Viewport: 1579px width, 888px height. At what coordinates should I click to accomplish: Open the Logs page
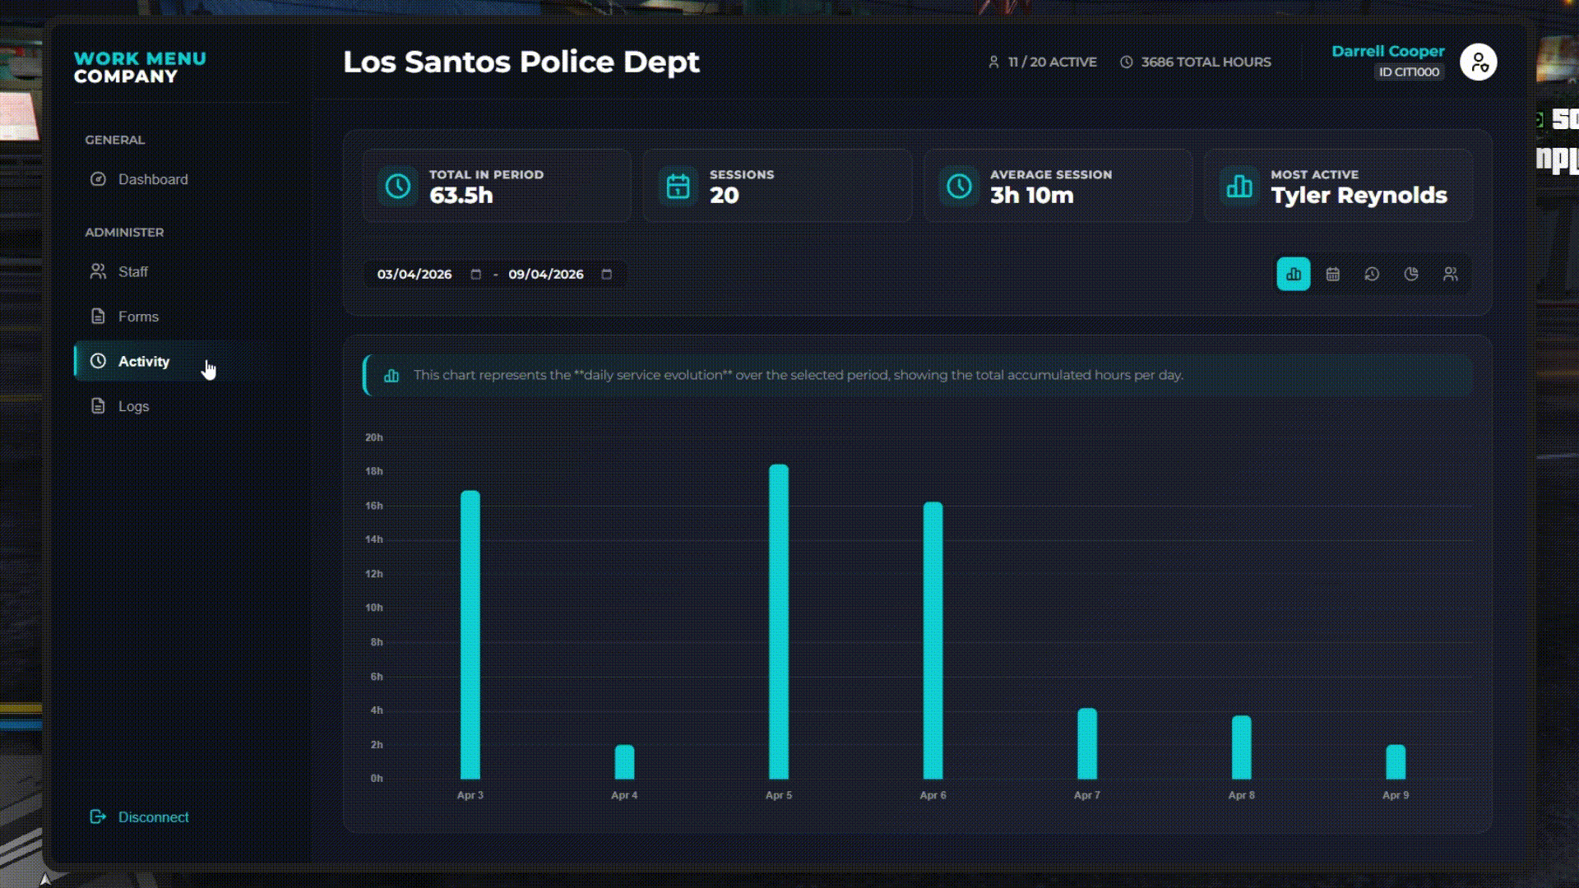133,407
